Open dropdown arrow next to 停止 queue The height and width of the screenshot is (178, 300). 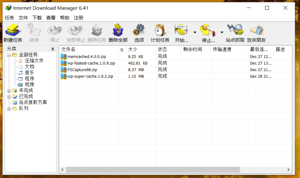(222, 32)
